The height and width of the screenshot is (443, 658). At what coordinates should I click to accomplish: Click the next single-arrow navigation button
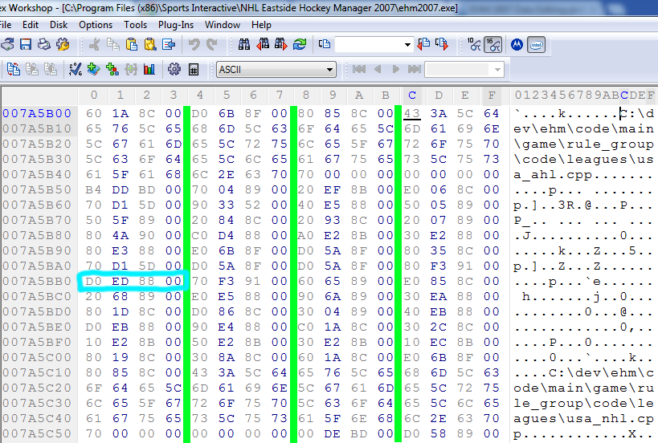point(396,69)
